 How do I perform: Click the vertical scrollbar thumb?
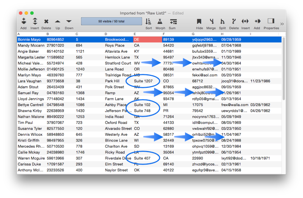click(x=284, y=68)
